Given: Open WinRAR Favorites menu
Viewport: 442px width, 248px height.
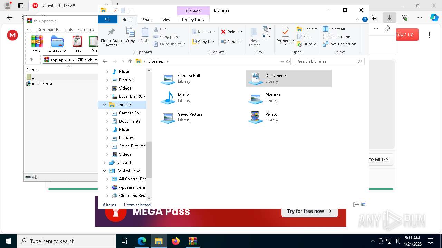Looking at the screenshot, I should point(86,30).
